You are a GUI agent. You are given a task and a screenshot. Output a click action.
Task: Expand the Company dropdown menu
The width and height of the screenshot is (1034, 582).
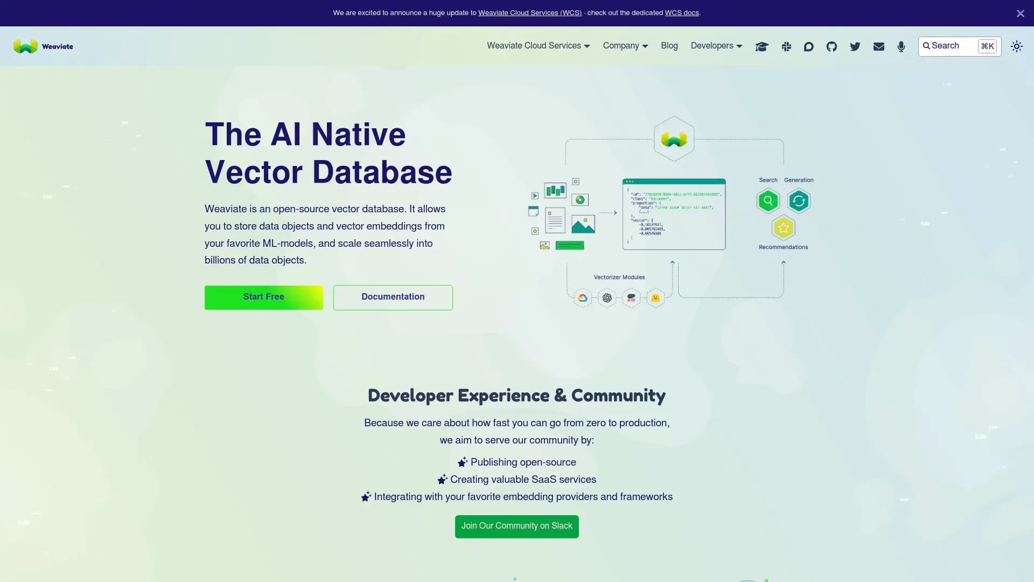625,46
